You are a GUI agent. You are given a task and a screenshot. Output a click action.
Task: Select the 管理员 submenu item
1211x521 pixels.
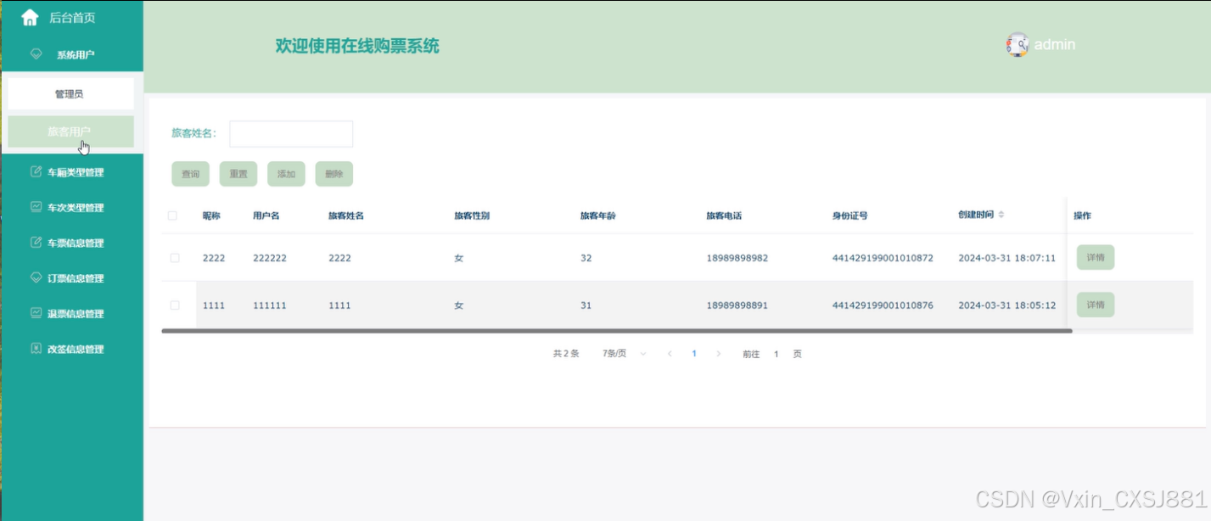tap(70, 94)
